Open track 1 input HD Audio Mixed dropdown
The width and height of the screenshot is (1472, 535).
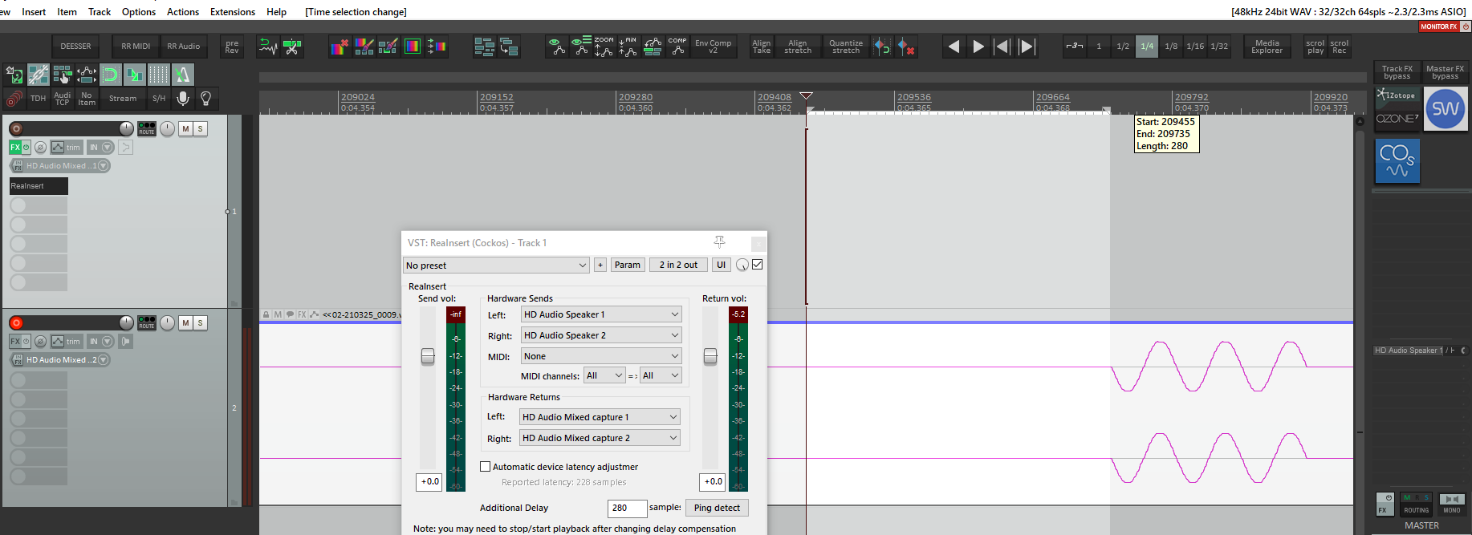[x=60, y=166]
